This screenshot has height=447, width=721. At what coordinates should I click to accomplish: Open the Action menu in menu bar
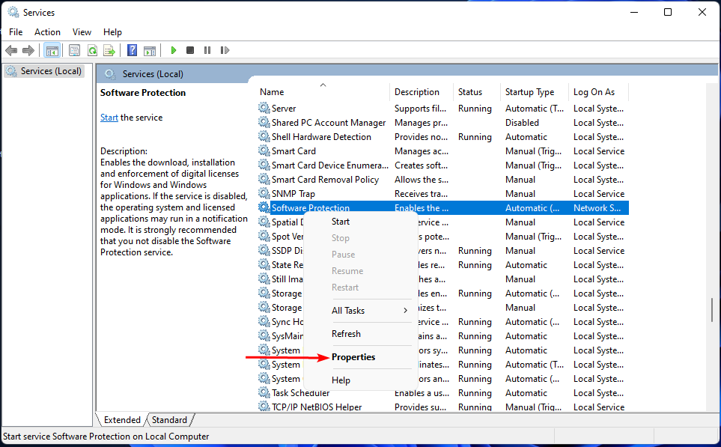coord(47,32)
